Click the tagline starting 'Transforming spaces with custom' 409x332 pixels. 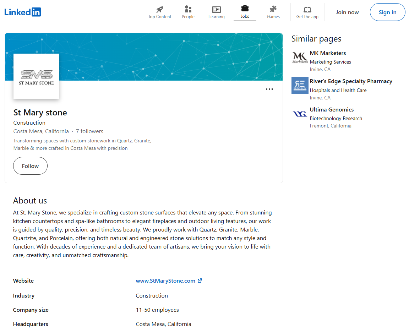82,145
